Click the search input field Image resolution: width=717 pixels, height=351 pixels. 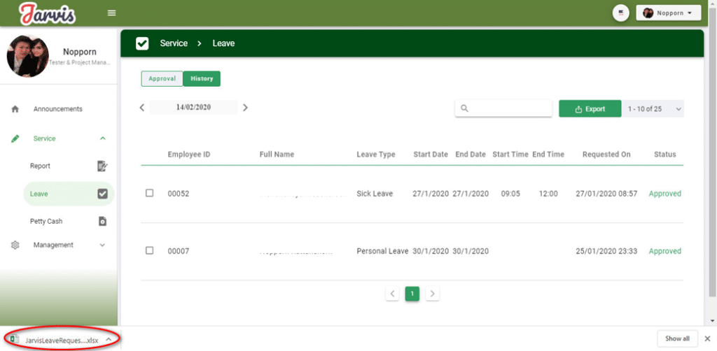(510, 109)
